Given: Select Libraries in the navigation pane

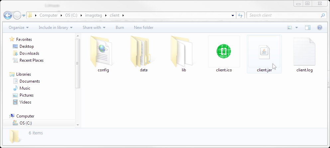Looking at the screenshot, I should pyautogui.click(x=24, y=74).
